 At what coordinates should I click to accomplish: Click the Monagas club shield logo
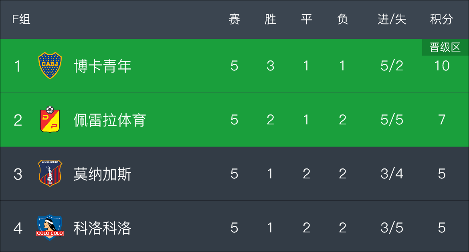coord(50,174)
